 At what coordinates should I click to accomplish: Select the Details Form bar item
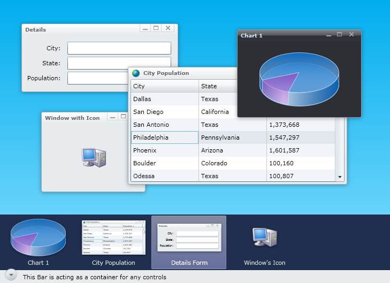coord(189,242)
